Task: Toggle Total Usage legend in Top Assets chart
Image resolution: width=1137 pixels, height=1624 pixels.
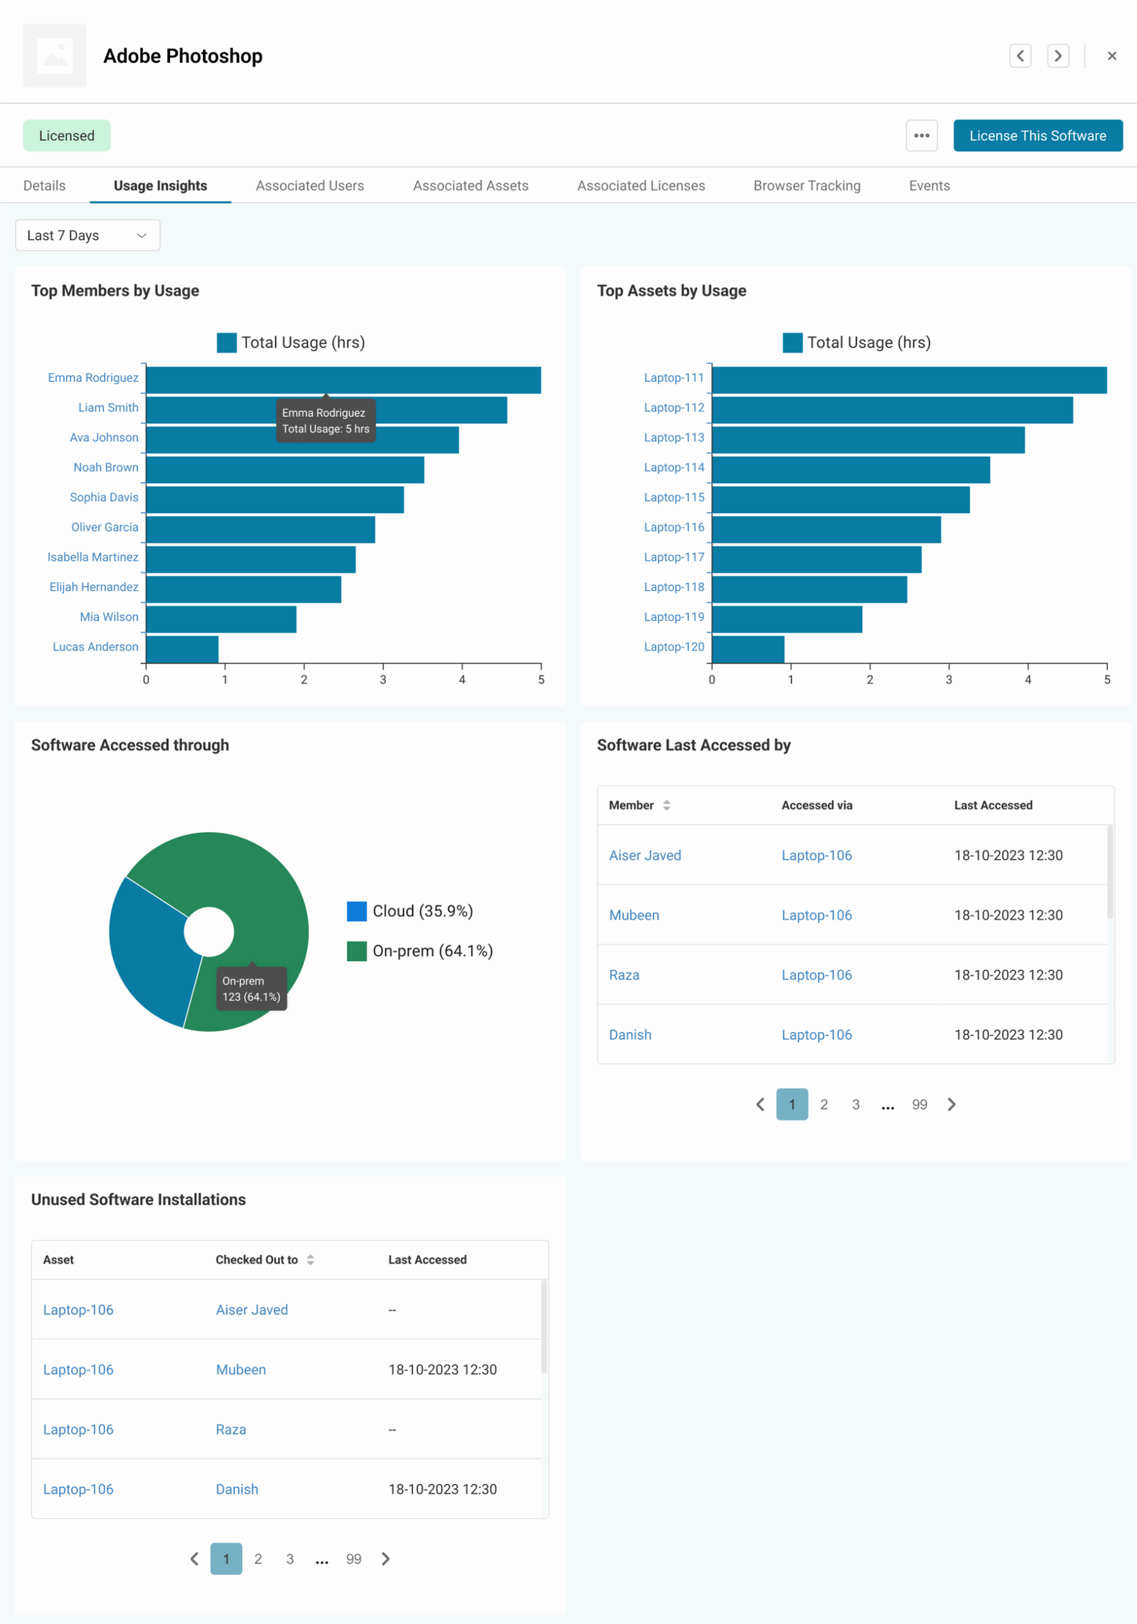Action: click(857, 343)
